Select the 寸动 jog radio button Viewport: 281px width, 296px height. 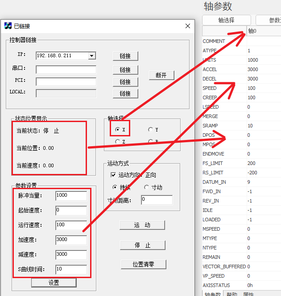[x=147, y=187]
